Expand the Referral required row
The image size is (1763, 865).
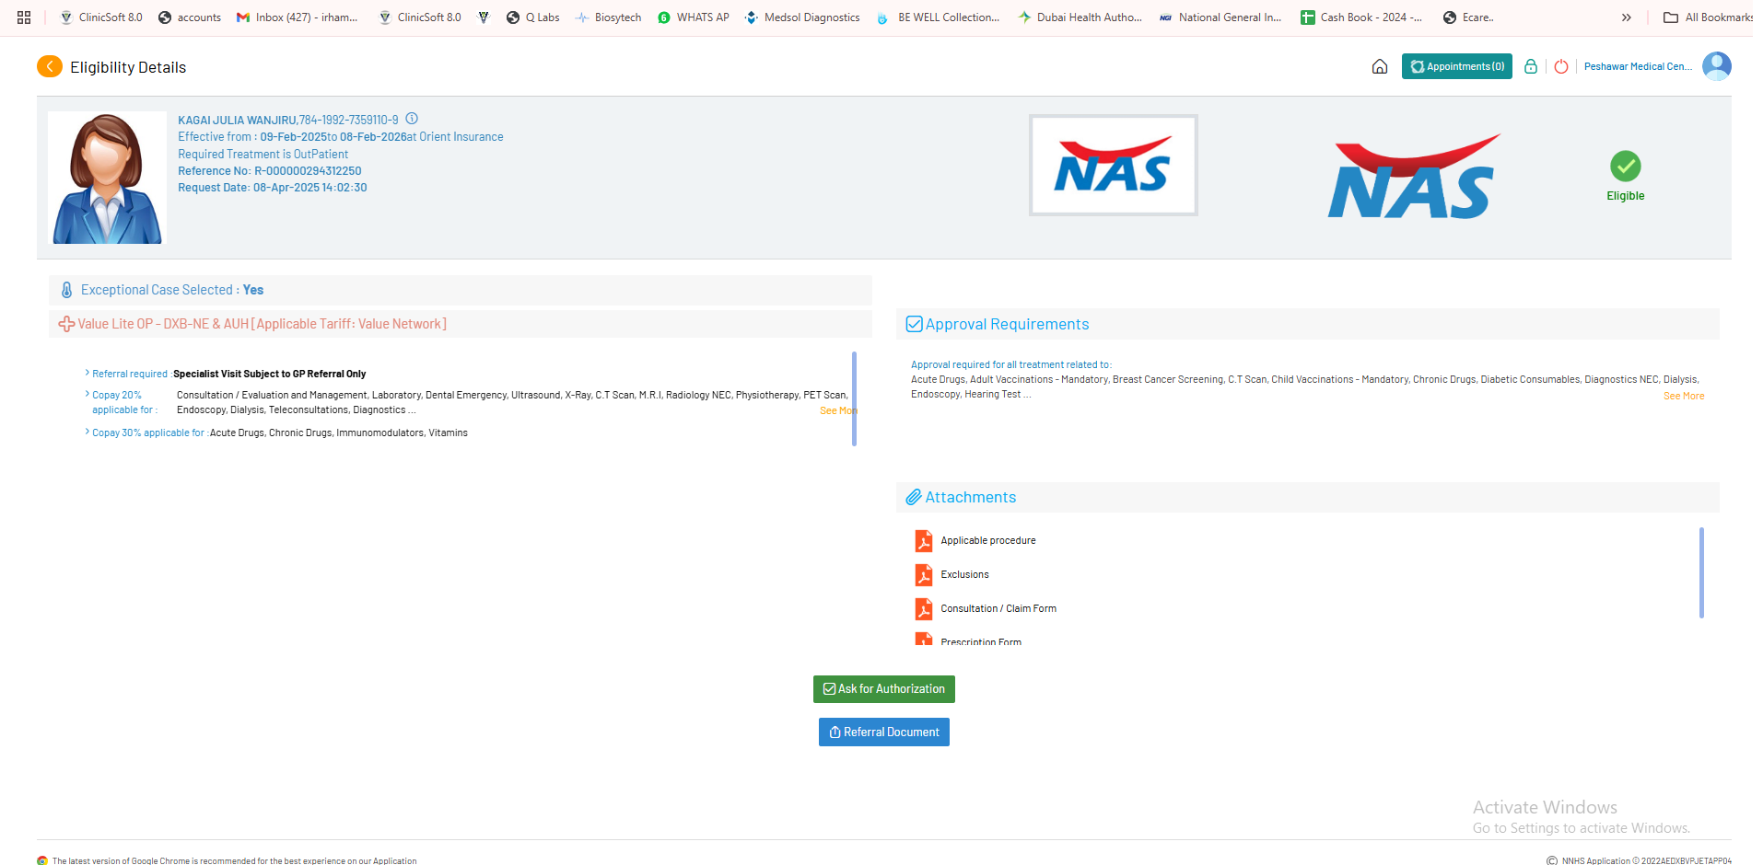tap(88, 373)
